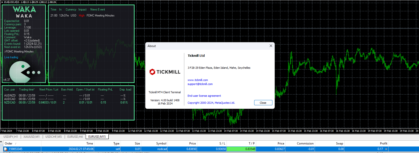
Task: Sort the trade list by the Profit column
Action: coord(383,143)
